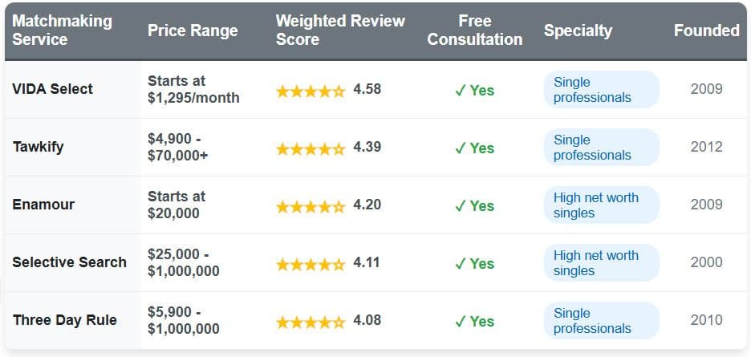The width and height of the screenshot is (751, 357).
Task: Sort by the Weighted Review Score column
Action: (x=340, y=30)
